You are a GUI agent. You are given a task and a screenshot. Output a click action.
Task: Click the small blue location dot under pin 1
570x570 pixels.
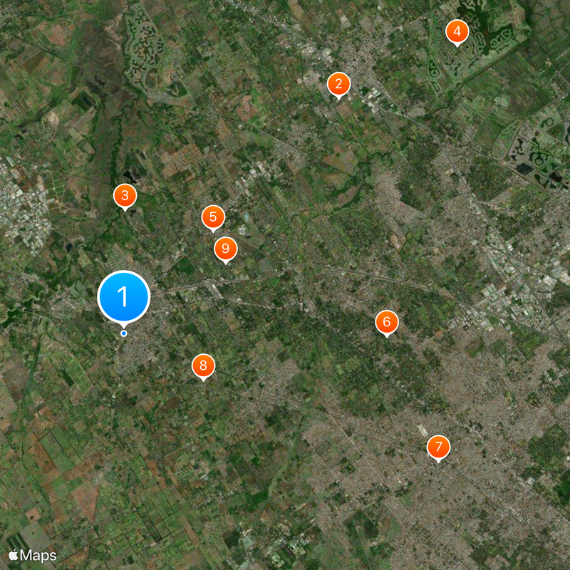(x=123, y=333)
